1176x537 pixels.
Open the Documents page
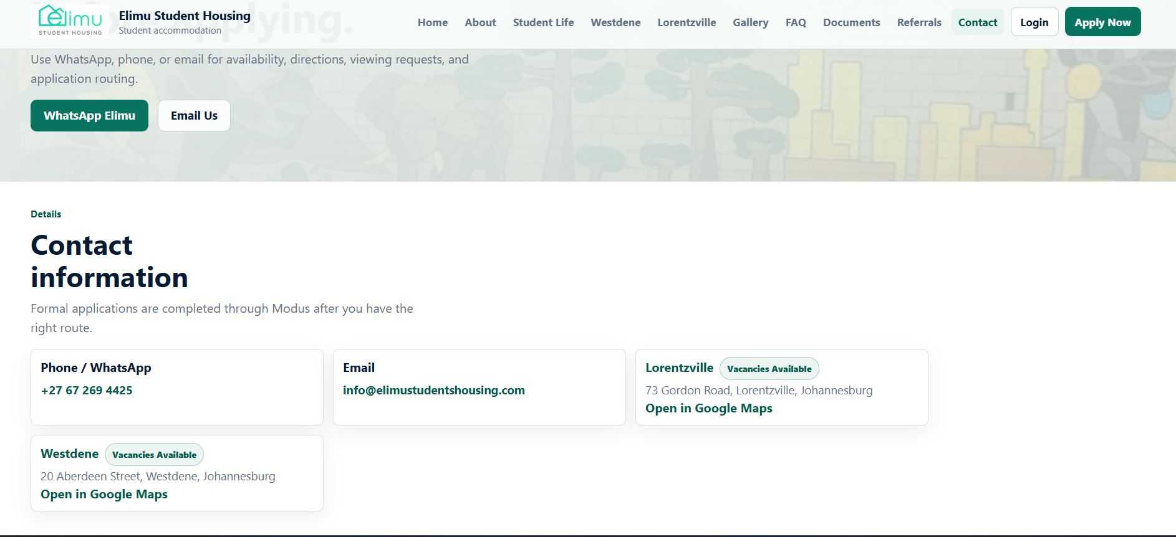[x=851, y=22]
